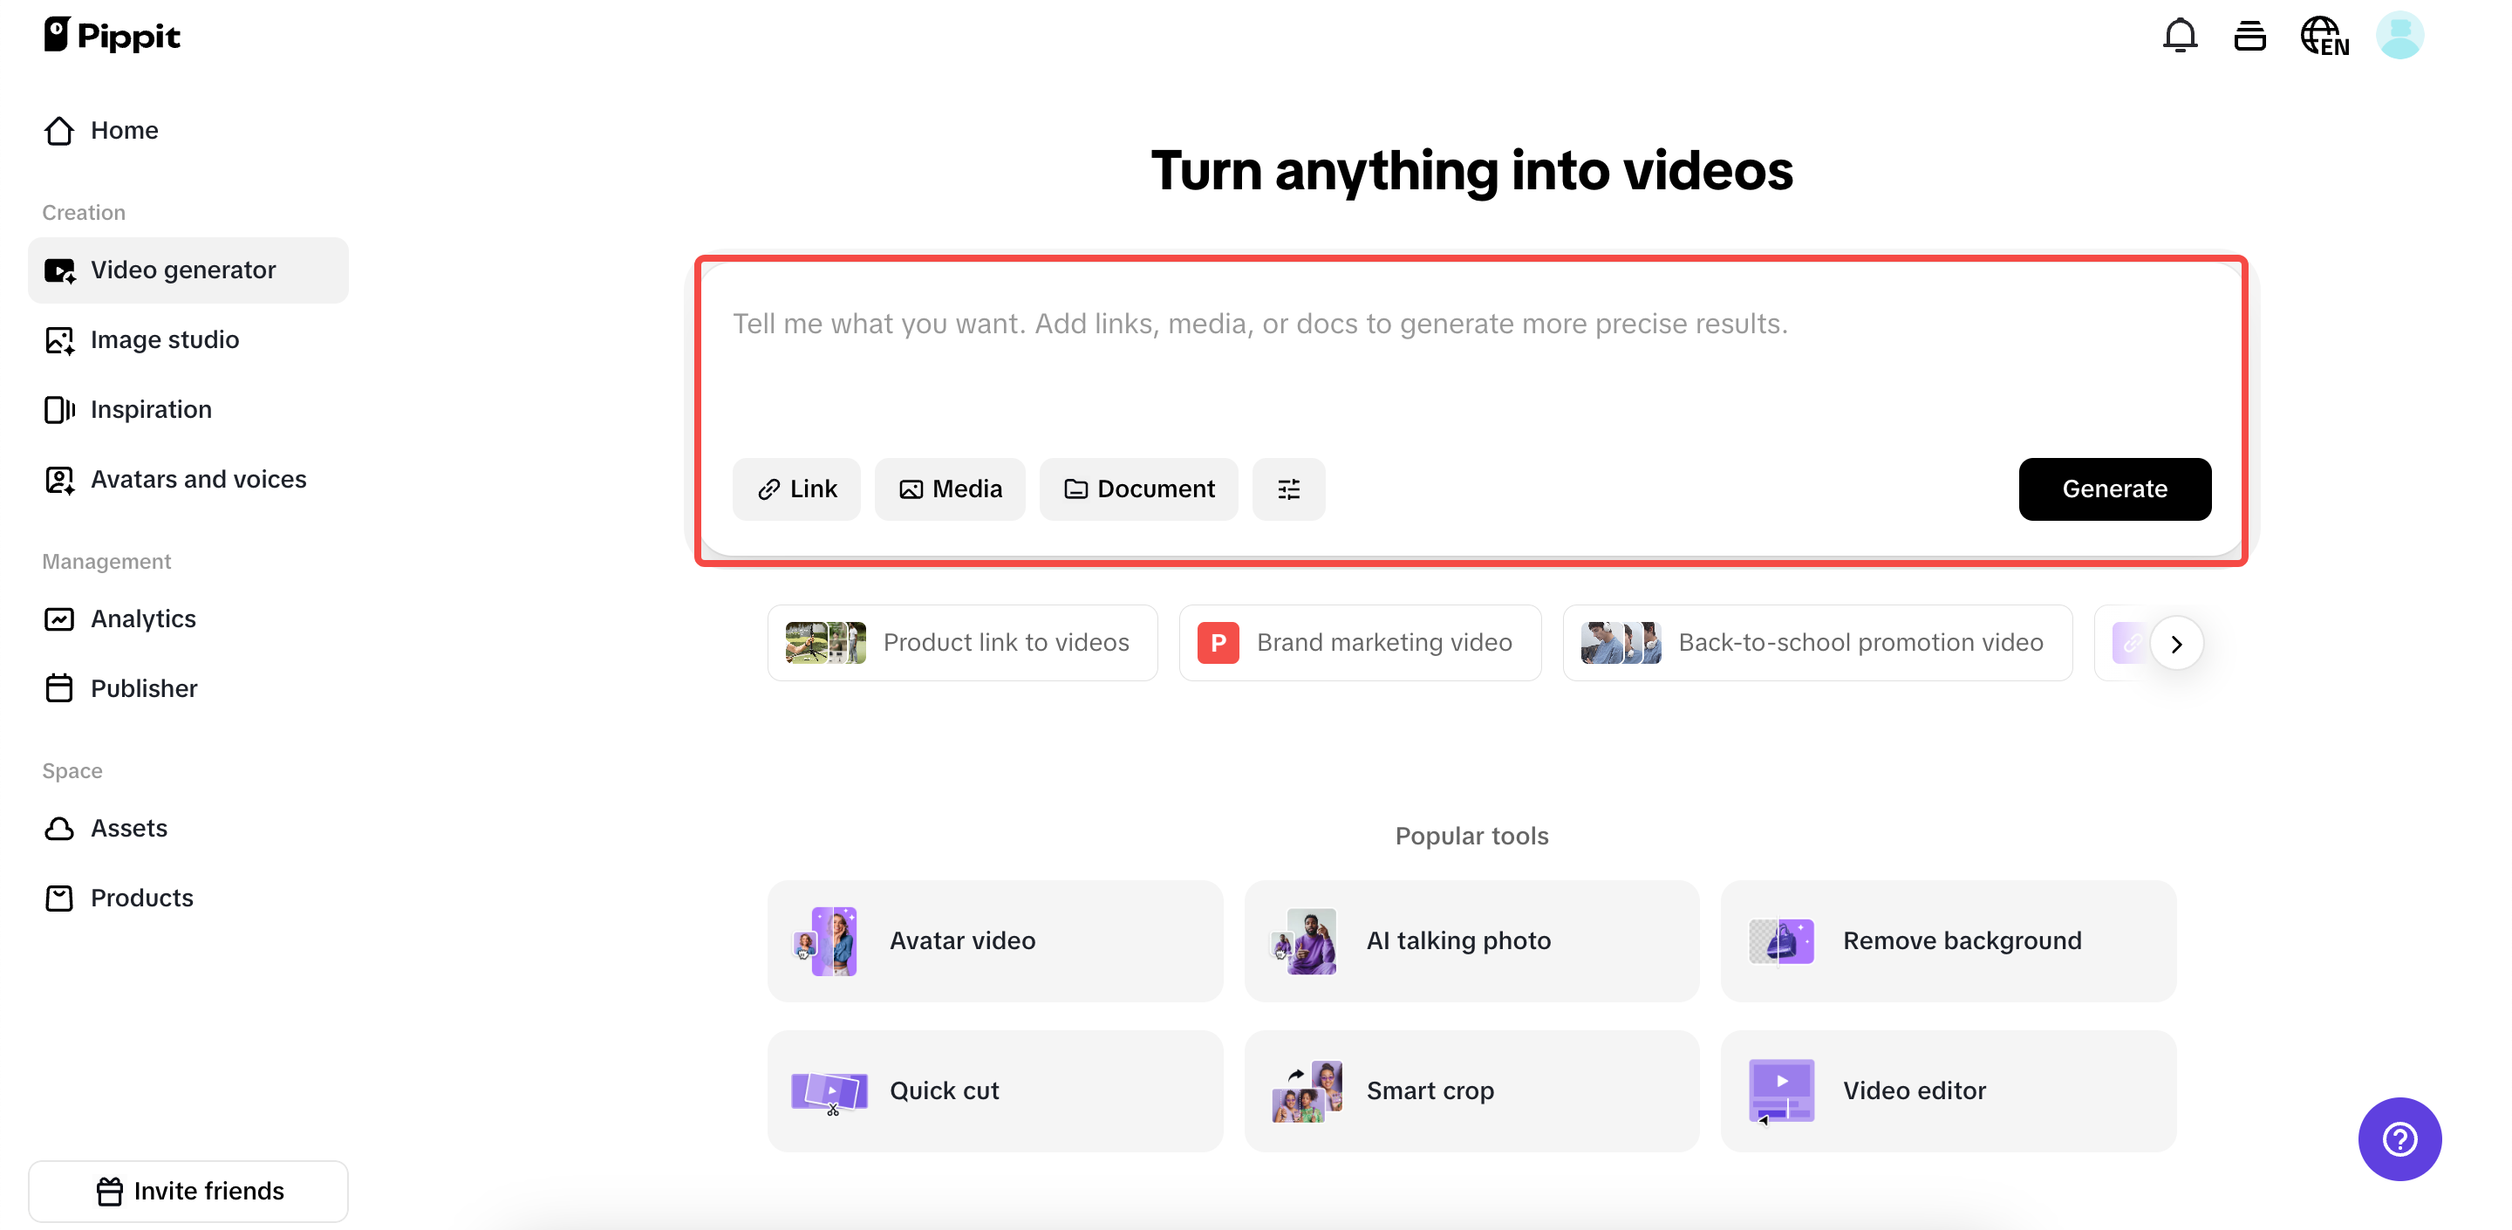Viewport: 2512px width, 1230px height.
Task: Click the notifications bell icon
Action: click(x=2180, y=36)
